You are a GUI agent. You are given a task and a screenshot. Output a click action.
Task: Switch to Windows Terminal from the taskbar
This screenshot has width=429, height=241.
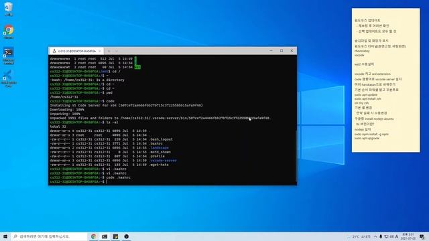pyautogui.click(x=105, y=236)
